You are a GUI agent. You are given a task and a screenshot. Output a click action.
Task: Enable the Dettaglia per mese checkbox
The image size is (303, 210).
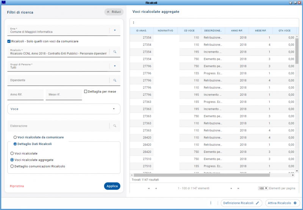click(x=86, y=92)
